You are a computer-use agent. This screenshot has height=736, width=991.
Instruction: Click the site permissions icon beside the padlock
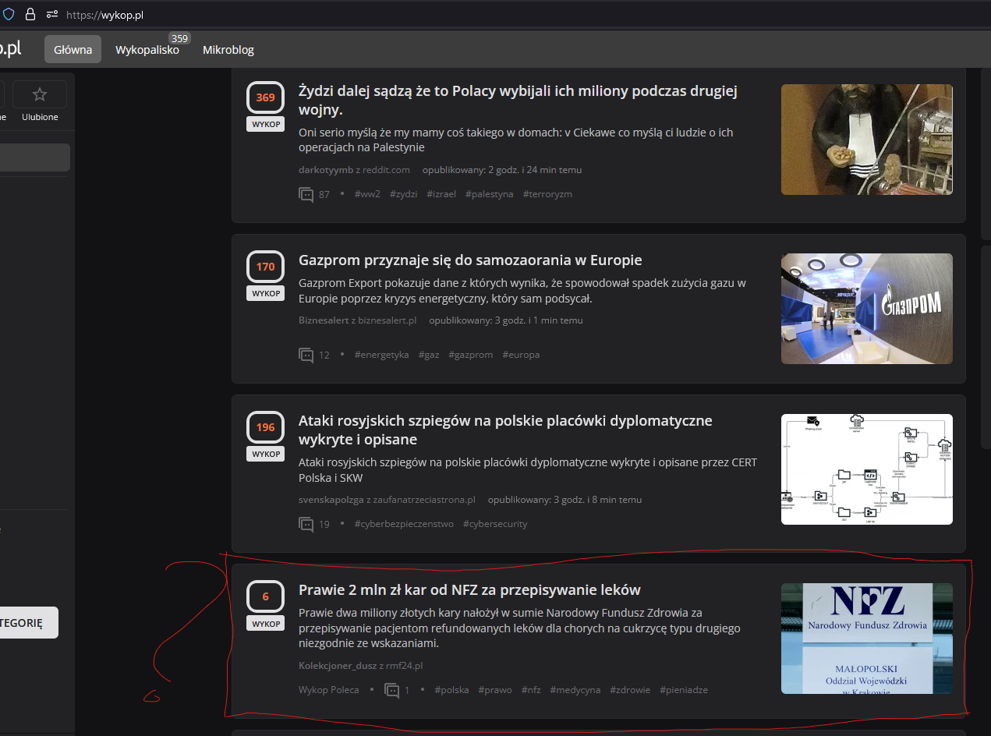point(52,15)
